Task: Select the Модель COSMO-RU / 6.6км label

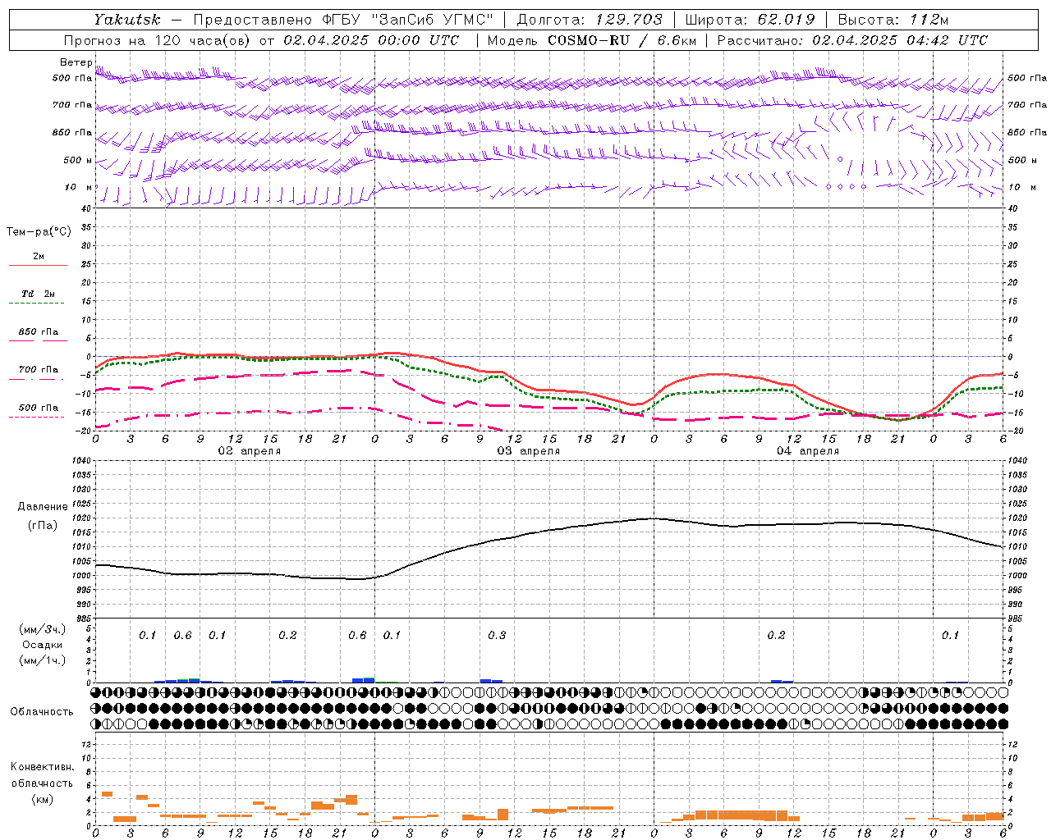Action: point(591,40)
